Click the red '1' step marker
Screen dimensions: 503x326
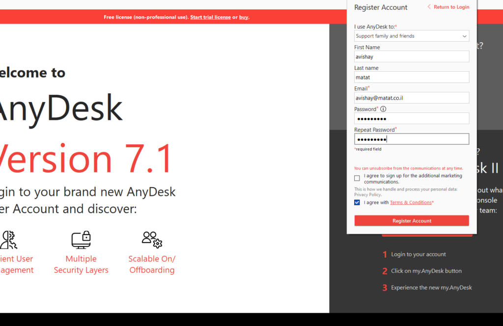[x=385, y=254]
